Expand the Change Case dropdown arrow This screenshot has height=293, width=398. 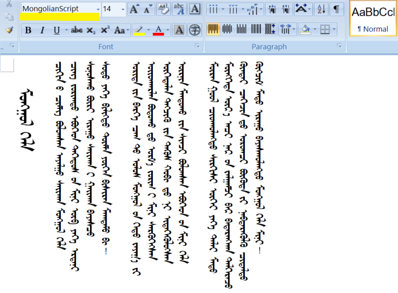click(x=127, y=30)
